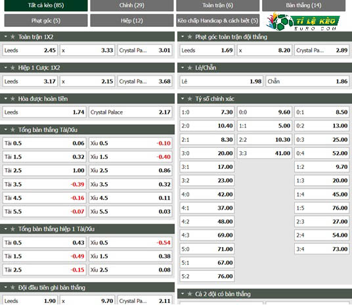The height and width of the screenshot is (305, 352).
Task: Collapse Đội đầu tiên ghi bàn thắng arrow
Action: [x=6, y=287]
